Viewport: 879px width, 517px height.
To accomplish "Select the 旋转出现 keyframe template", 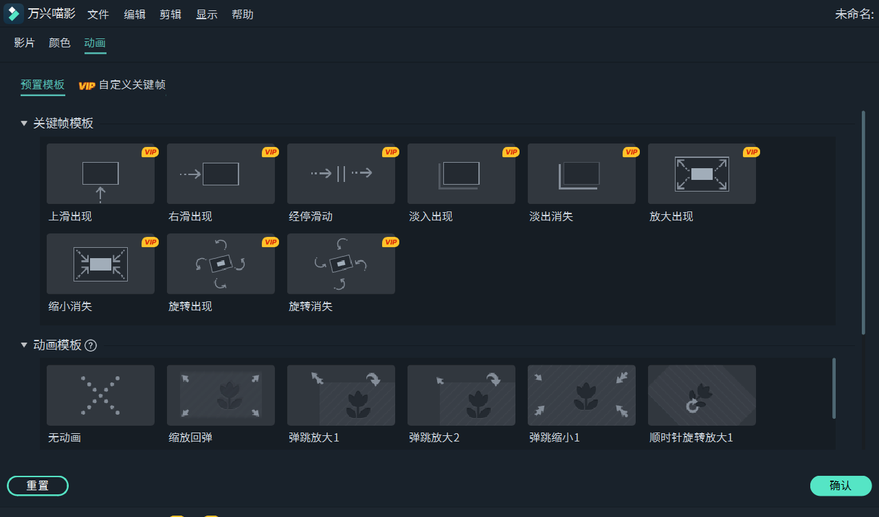I will pos(221,264).
